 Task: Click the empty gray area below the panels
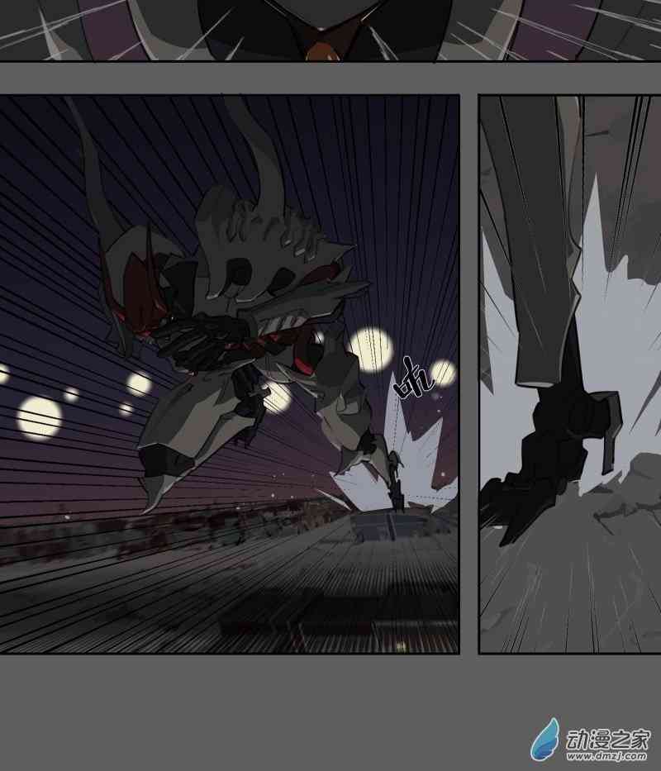tap(248, 711)
